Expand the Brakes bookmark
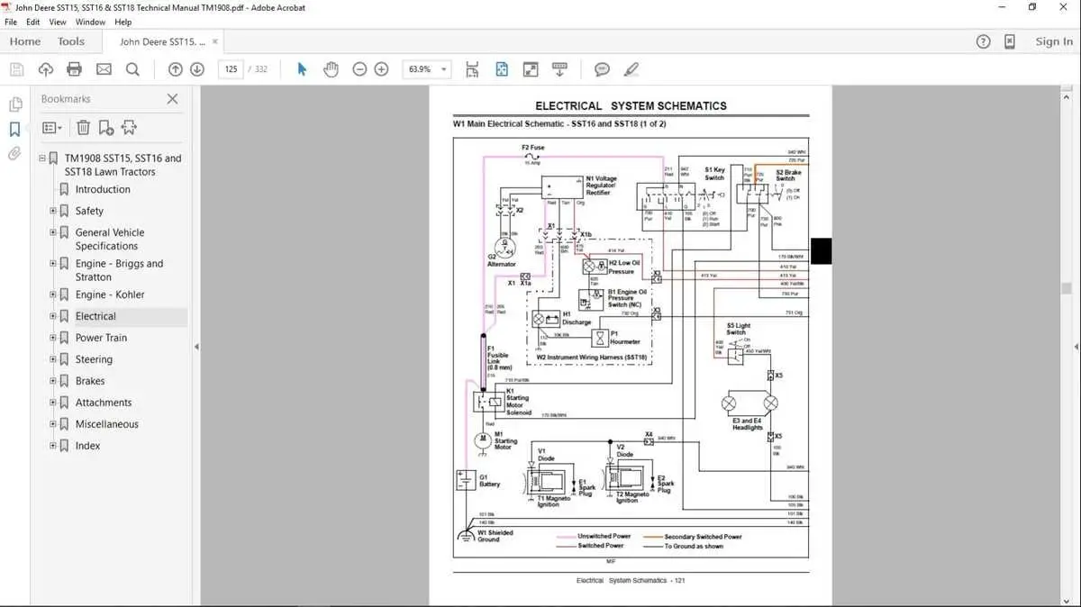The width and height of the screenshot is (1081, 607). pyautogui.click(x=53, y=381)
